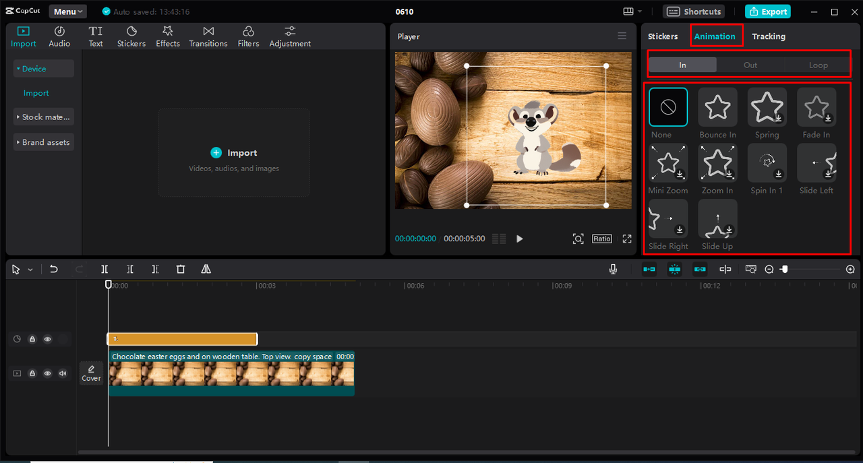
Task: Select None animation option
Action: coord(668,107)
